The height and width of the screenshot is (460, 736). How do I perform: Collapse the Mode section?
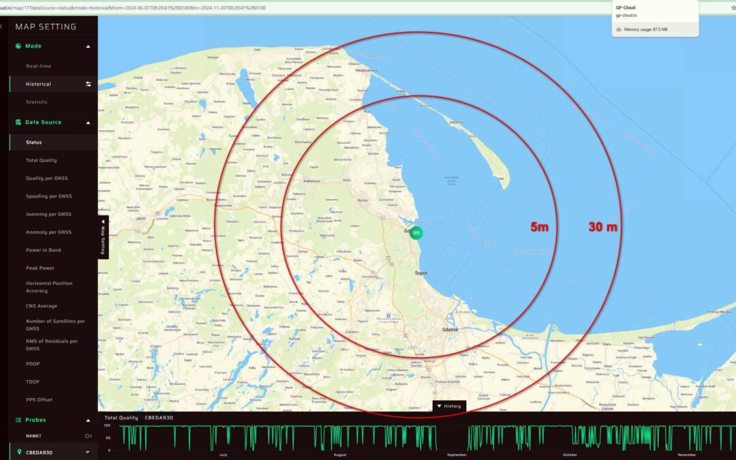point(87,46)
